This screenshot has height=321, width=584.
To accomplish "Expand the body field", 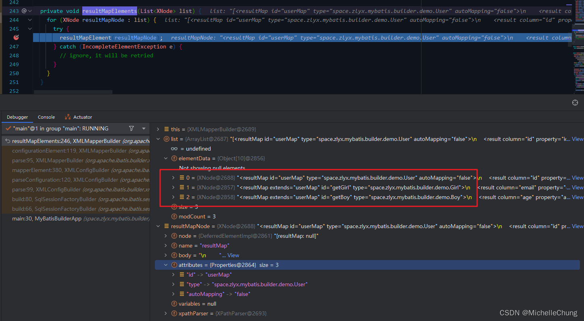I will pyautogui.click(x=166, y=255).
